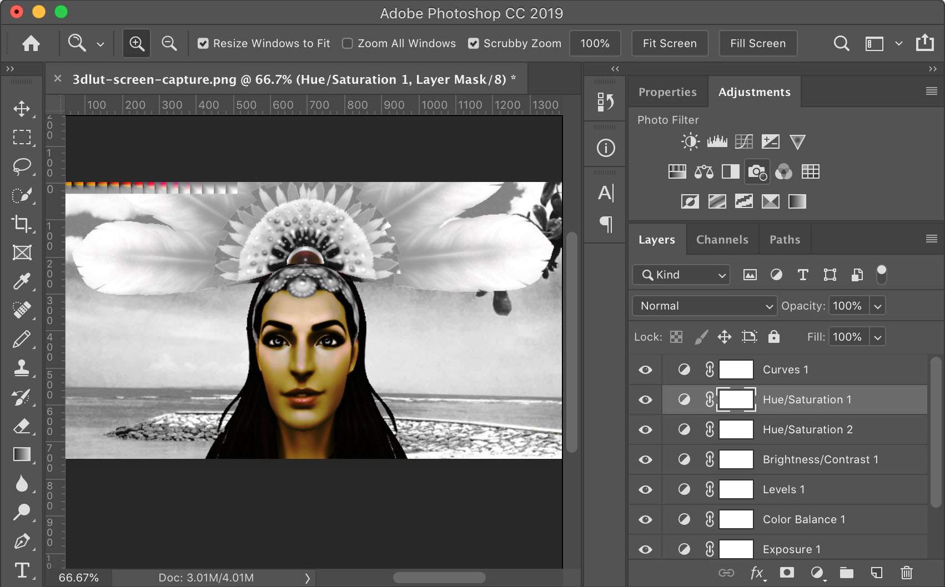Select the Hue/Saturation 2 layer mask thumbnail
Viewport: 945px width, 587px height.
tap(736, 429)
